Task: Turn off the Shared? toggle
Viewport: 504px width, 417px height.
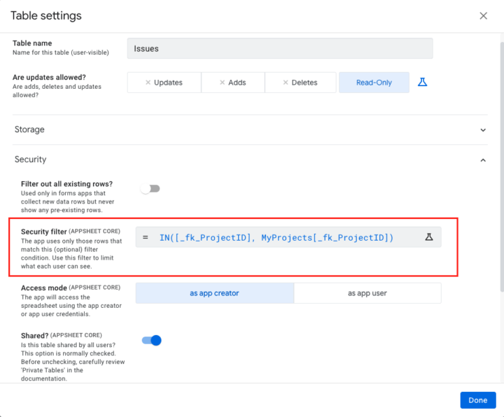Action: (x=151, y=341)
